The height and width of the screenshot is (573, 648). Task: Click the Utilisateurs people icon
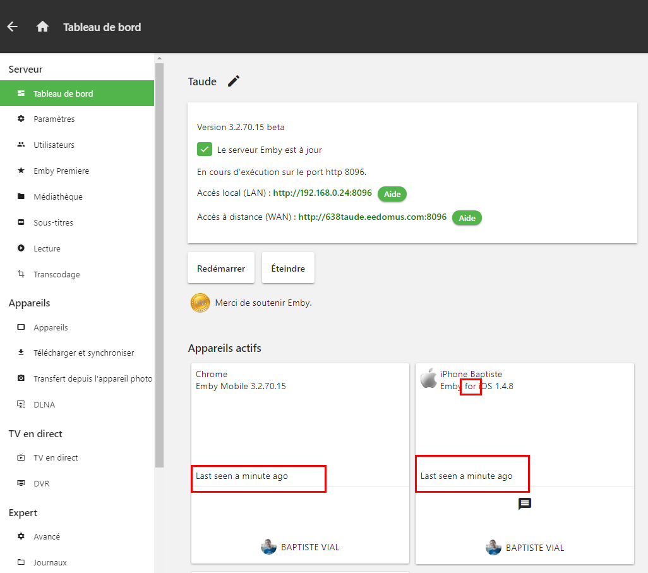21,145
